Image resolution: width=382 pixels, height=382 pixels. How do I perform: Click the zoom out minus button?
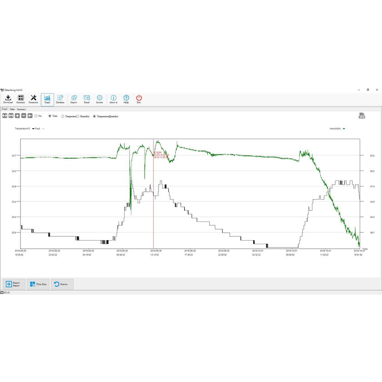click(24, 116)
